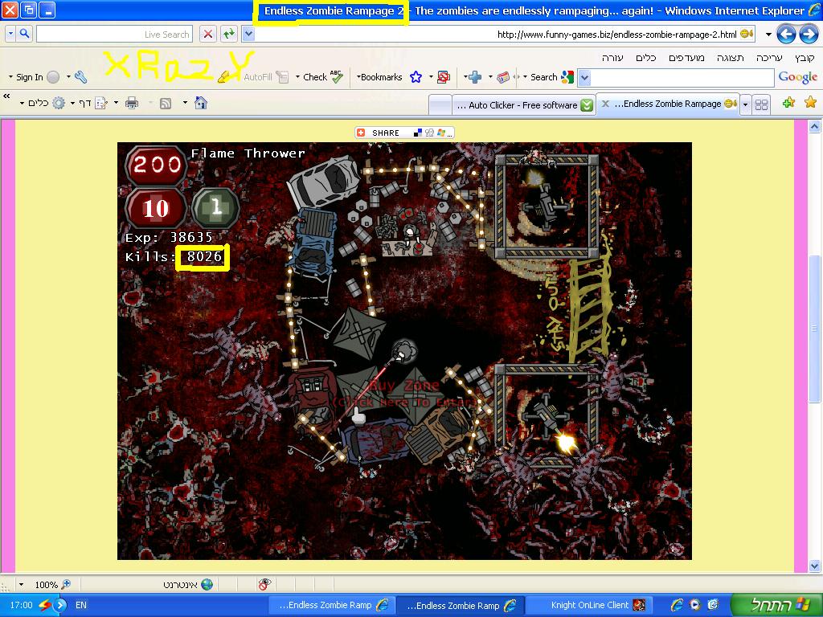823x617 pixels.
Task: Click the Stop loading red X button
Action: (208, 34)
